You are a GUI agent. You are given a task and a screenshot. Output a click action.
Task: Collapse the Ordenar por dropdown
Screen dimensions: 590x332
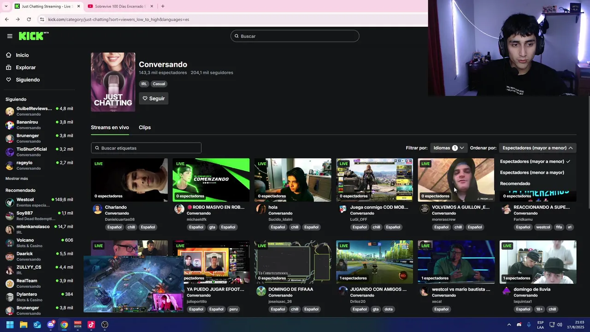(x=537, y=148)
